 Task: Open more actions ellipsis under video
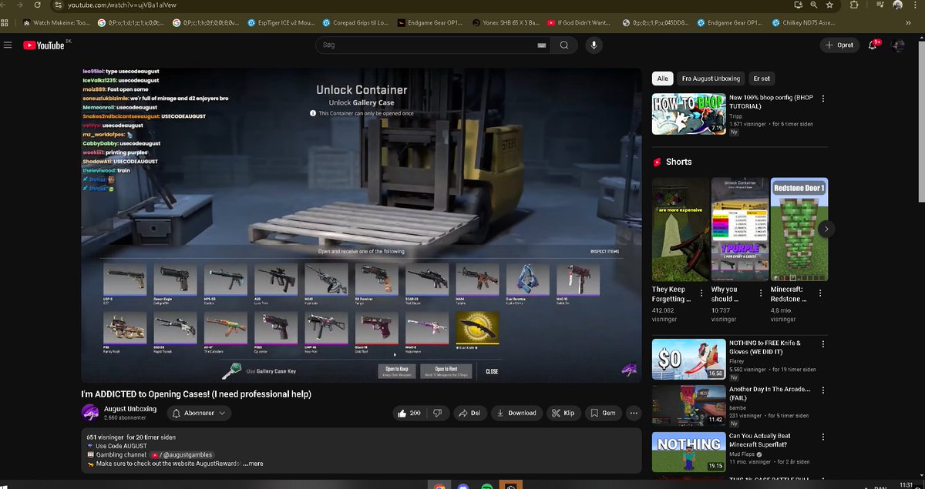634,414
